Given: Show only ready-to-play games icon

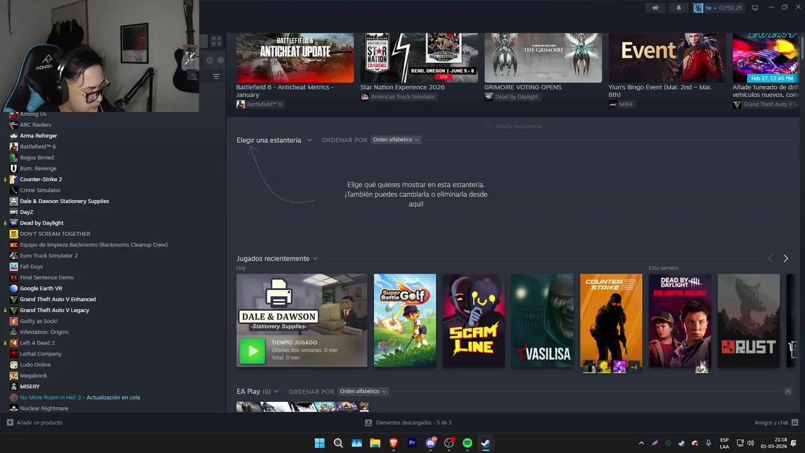Looking at the screenshot, I should (x=220, y=60).
